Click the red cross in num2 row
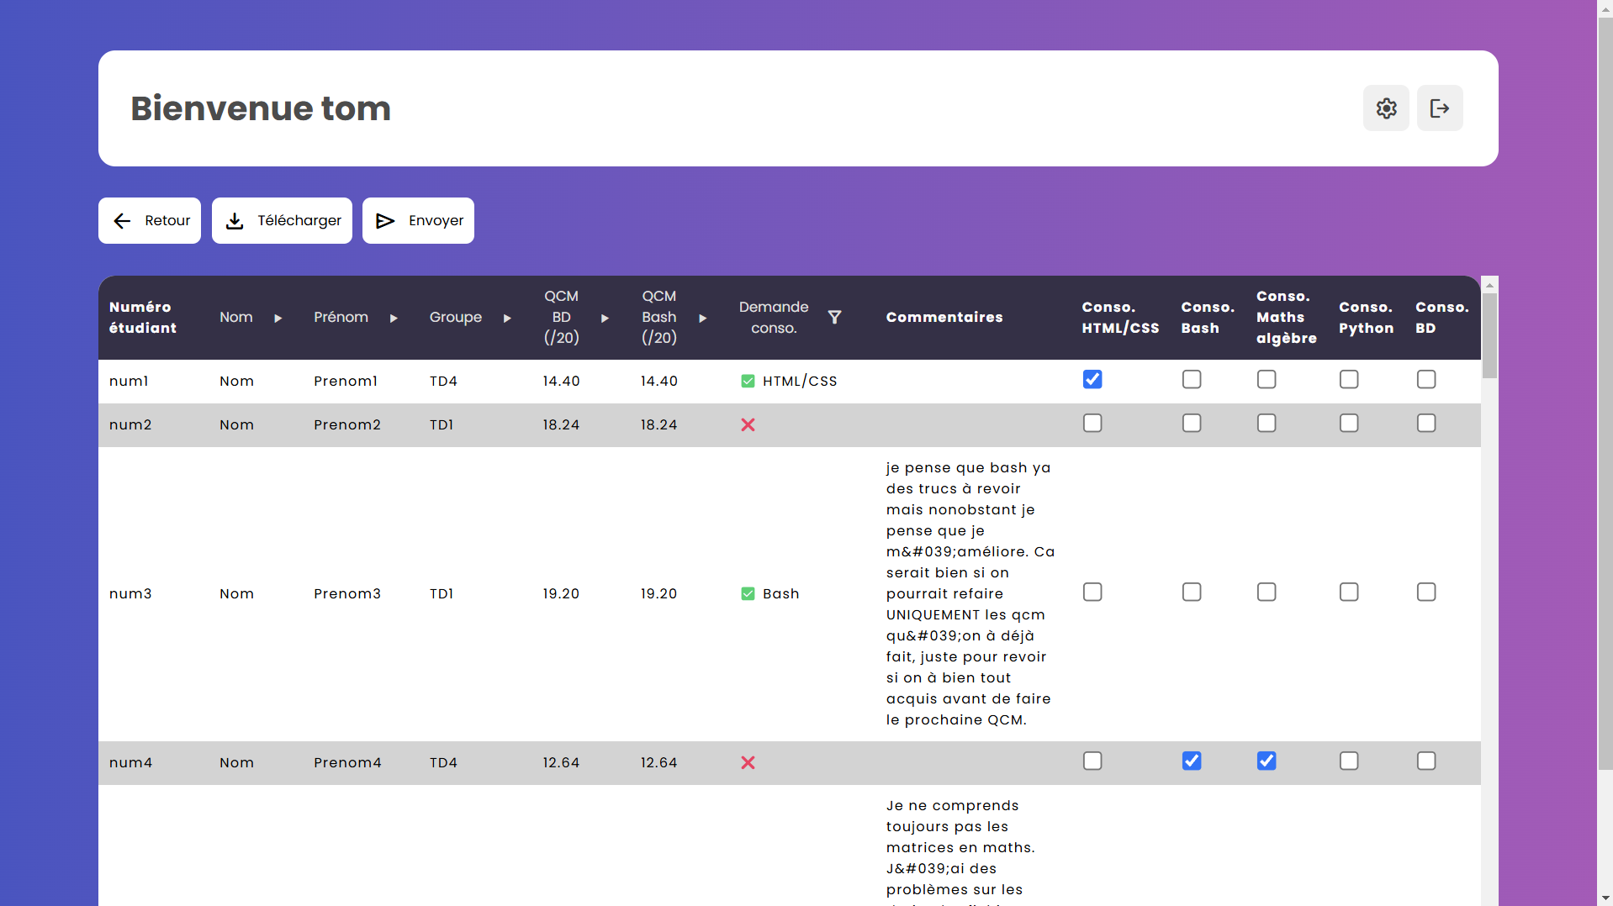The image size is (1613, 906). click(748, 424)
